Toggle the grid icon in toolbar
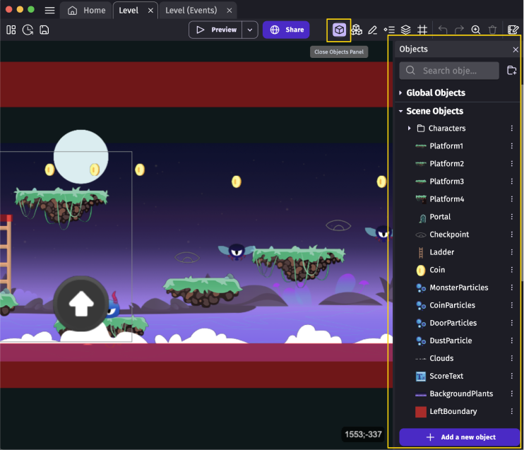Viewport: 524px width, 450px height. point(422,30)
